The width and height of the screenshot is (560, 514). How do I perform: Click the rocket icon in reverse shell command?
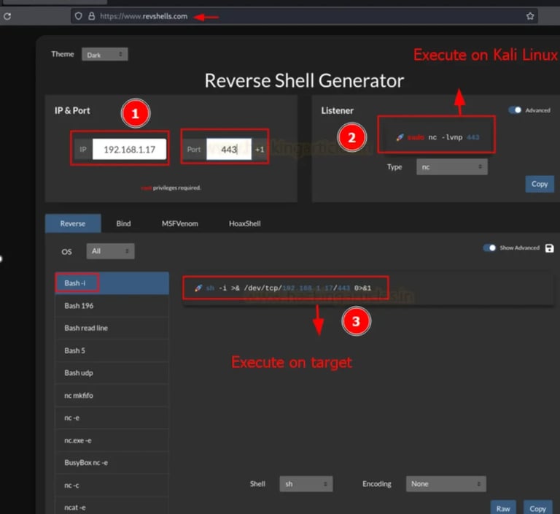click(198, 288)
